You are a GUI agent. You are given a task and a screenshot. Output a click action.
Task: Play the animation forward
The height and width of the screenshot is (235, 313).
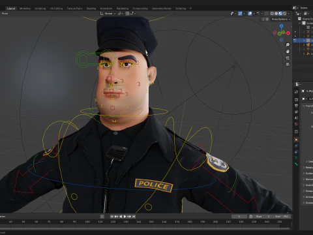(125, 217)
